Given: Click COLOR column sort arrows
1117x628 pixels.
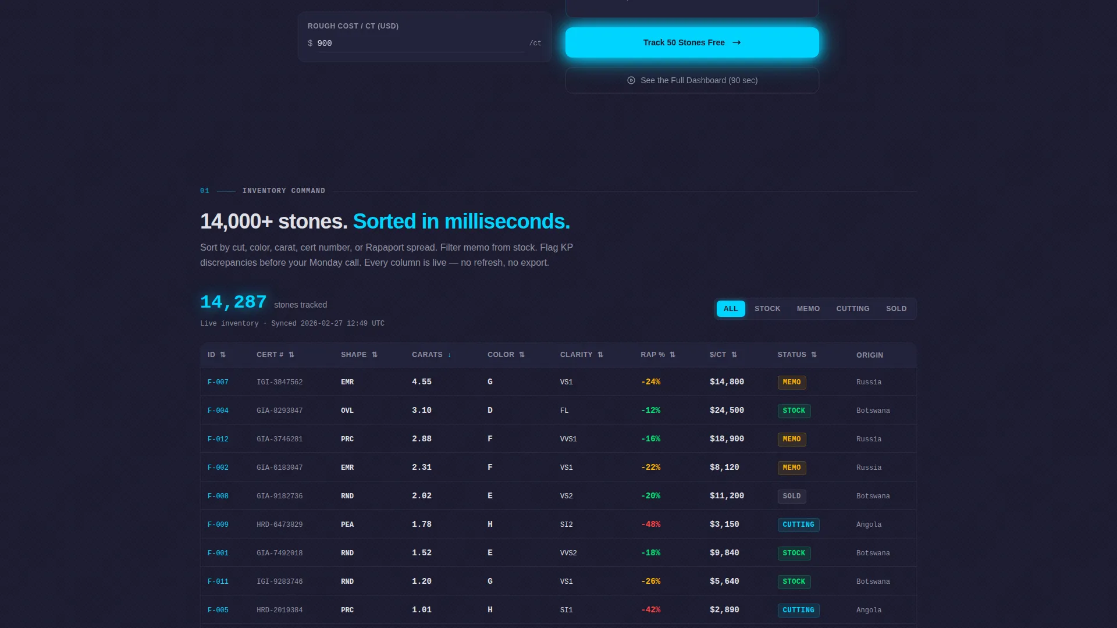Looking at the screenshot, I should (x=522, y=355).
